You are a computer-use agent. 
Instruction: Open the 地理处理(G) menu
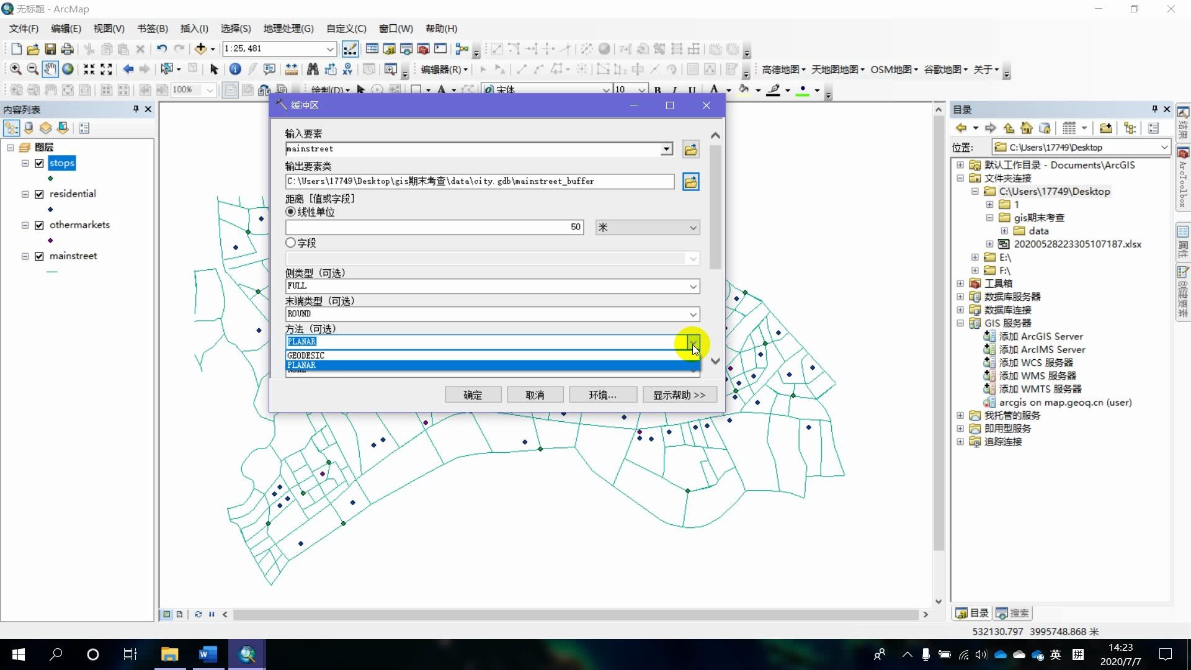tap(288, 29)
